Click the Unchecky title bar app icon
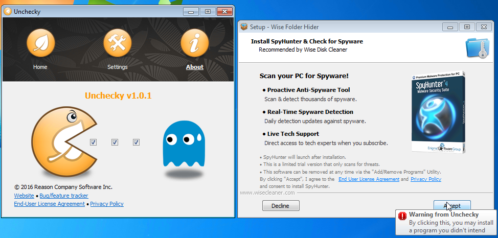 8,12
